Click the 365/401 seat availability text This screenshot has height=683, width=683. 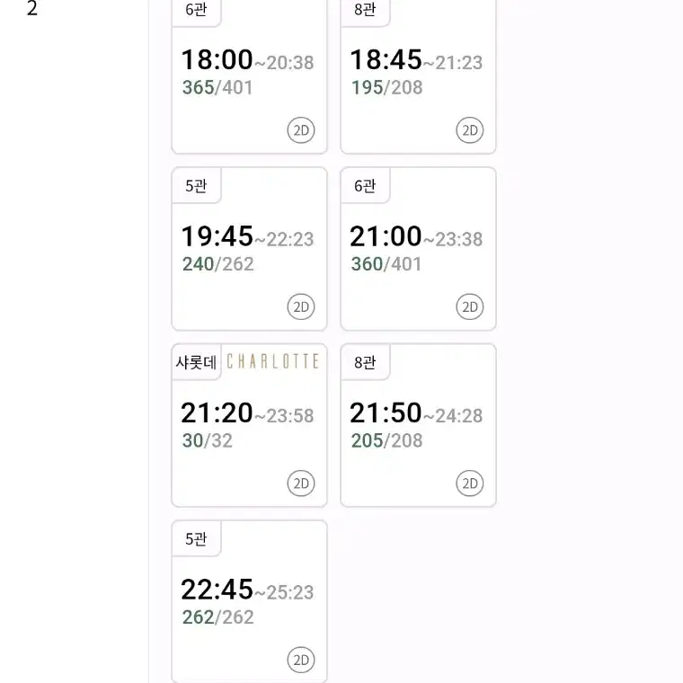click(x=217, y=87)
